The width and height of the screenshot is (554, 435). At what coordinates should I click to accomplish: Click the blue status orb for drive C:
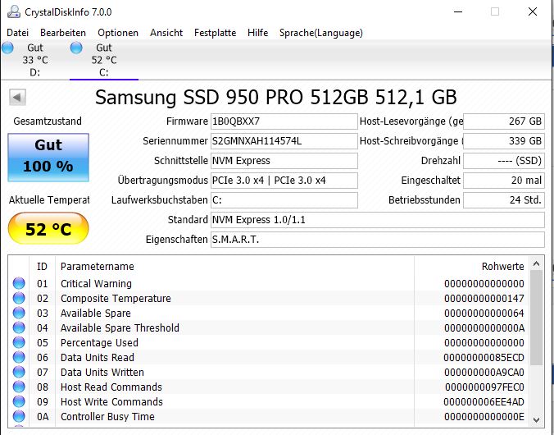point(76,48)
